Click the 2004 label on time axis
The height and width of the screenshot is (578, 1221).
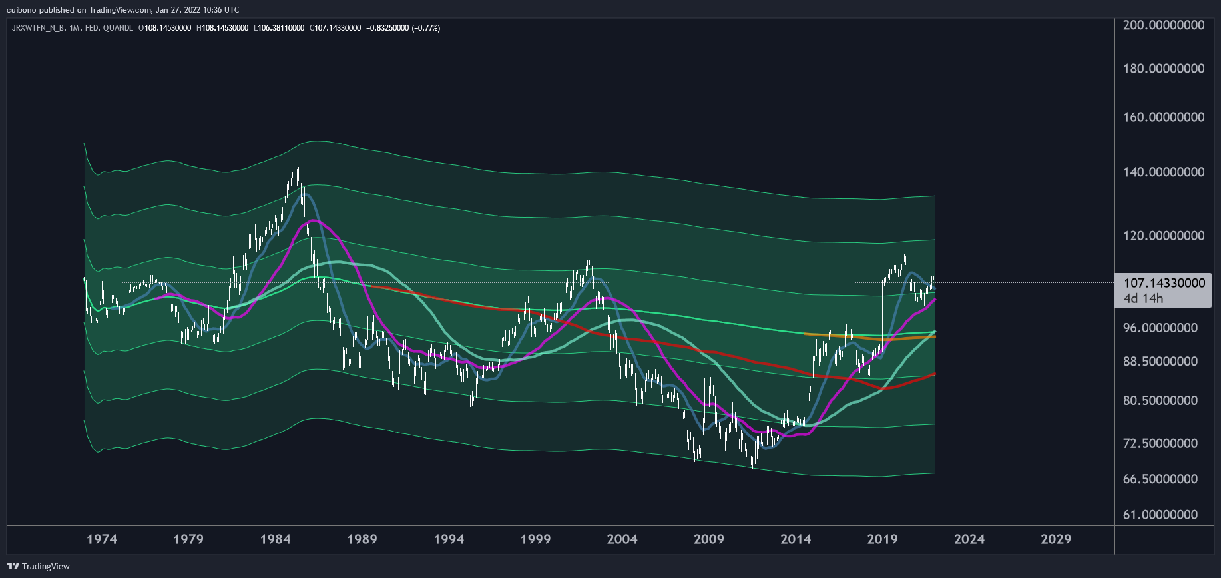click(x=622, y=539)
